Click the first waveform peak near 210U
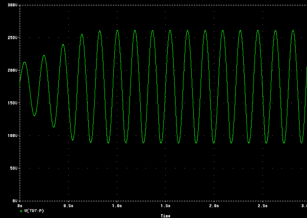This screenshot has width=307, height=218. [24, 62]
